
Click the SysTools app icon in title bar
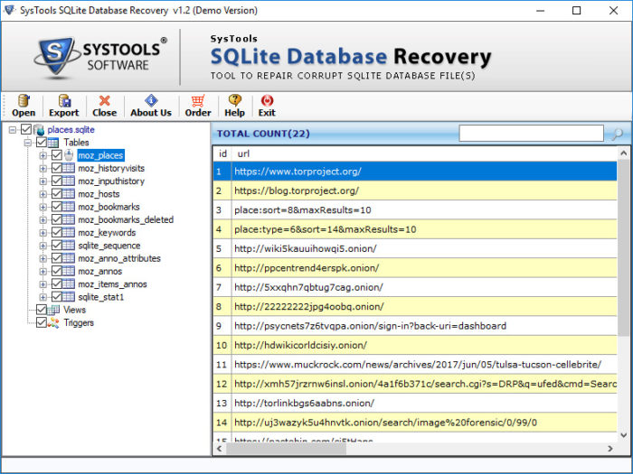click(x=9, y=10)
